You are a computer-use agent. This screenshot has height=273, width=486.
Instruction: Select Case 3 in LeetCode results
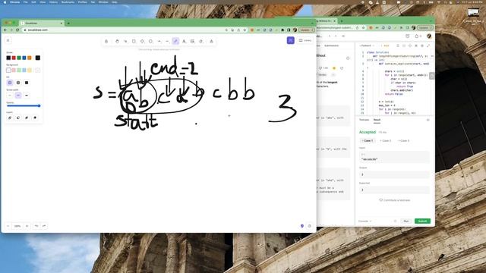point(404,141)
